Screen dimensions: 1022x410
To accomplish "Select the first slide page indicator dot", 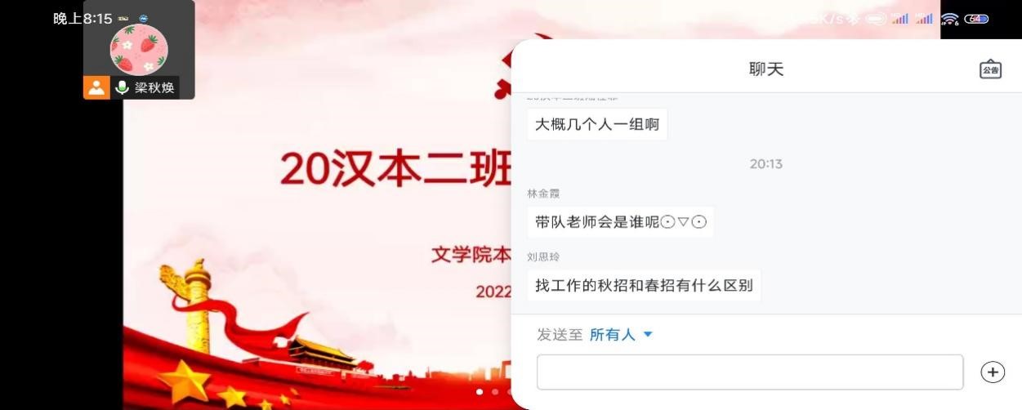I will click(480, 392).
